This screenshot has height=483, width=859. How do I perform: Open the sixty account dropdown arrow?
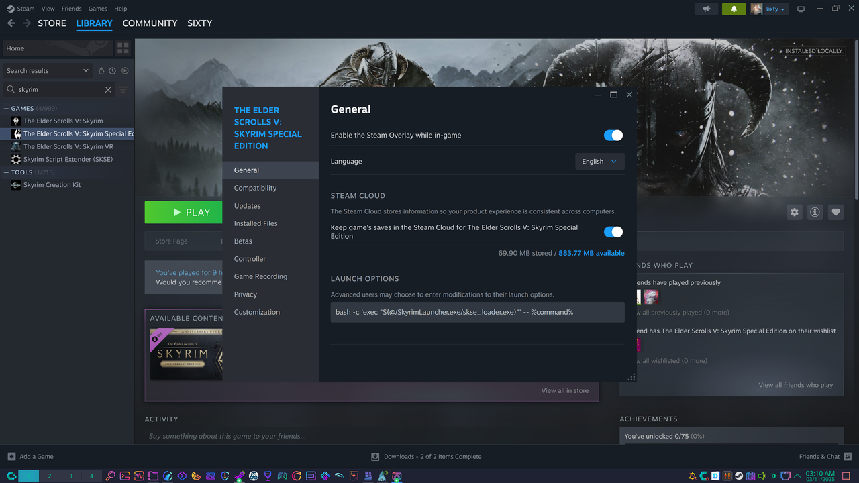784,9
